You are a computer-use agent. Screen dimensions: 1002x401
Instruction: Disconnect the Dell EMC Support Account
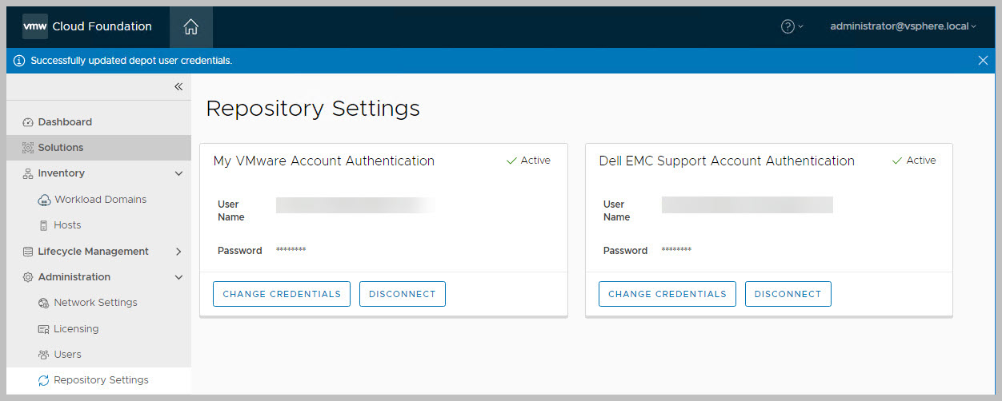[788, 294]
